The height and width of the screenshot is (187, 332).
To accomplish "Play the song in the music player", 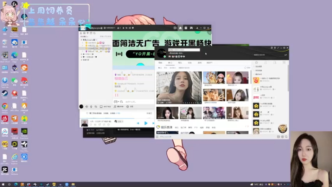I will pos(146,123).
